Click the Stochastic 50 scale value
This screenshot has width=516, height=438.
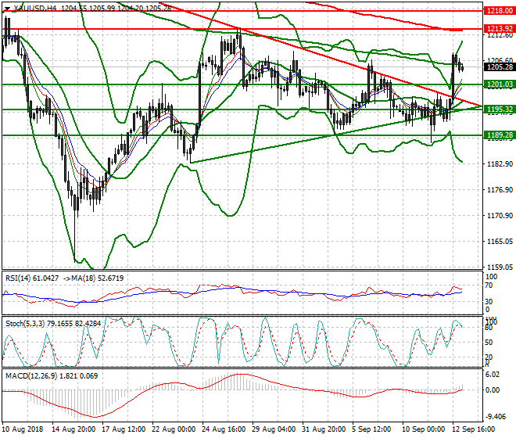click(489, 343)
